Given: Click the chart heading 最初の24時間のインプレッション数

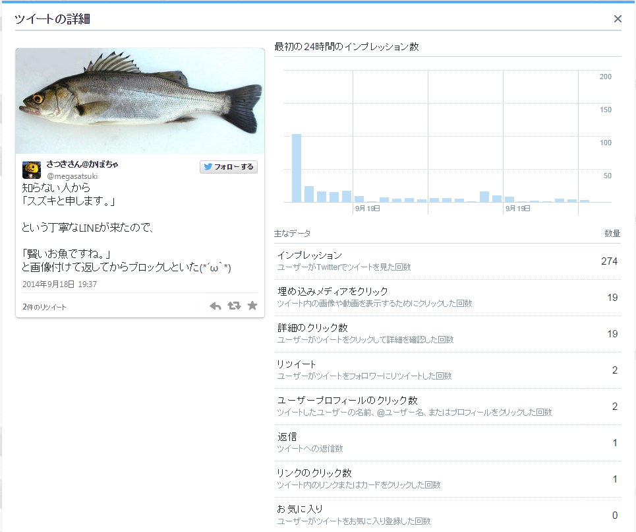Looking at the screenshot, I should 347,47.
